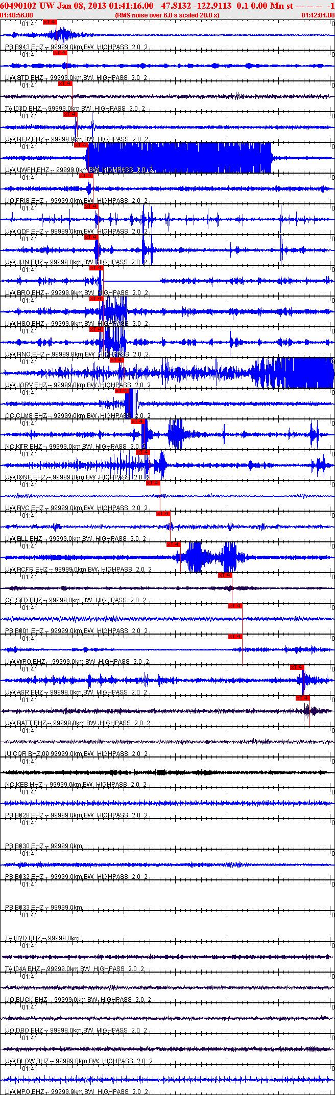Click the red pick flag on UO.FRIS trace
The width and height of the screenshot is (335, 1095).
(86, 176)
